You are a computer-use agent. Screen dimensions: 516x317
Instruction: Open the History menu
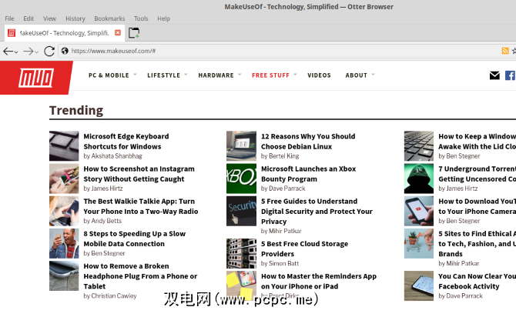[75, 18]
